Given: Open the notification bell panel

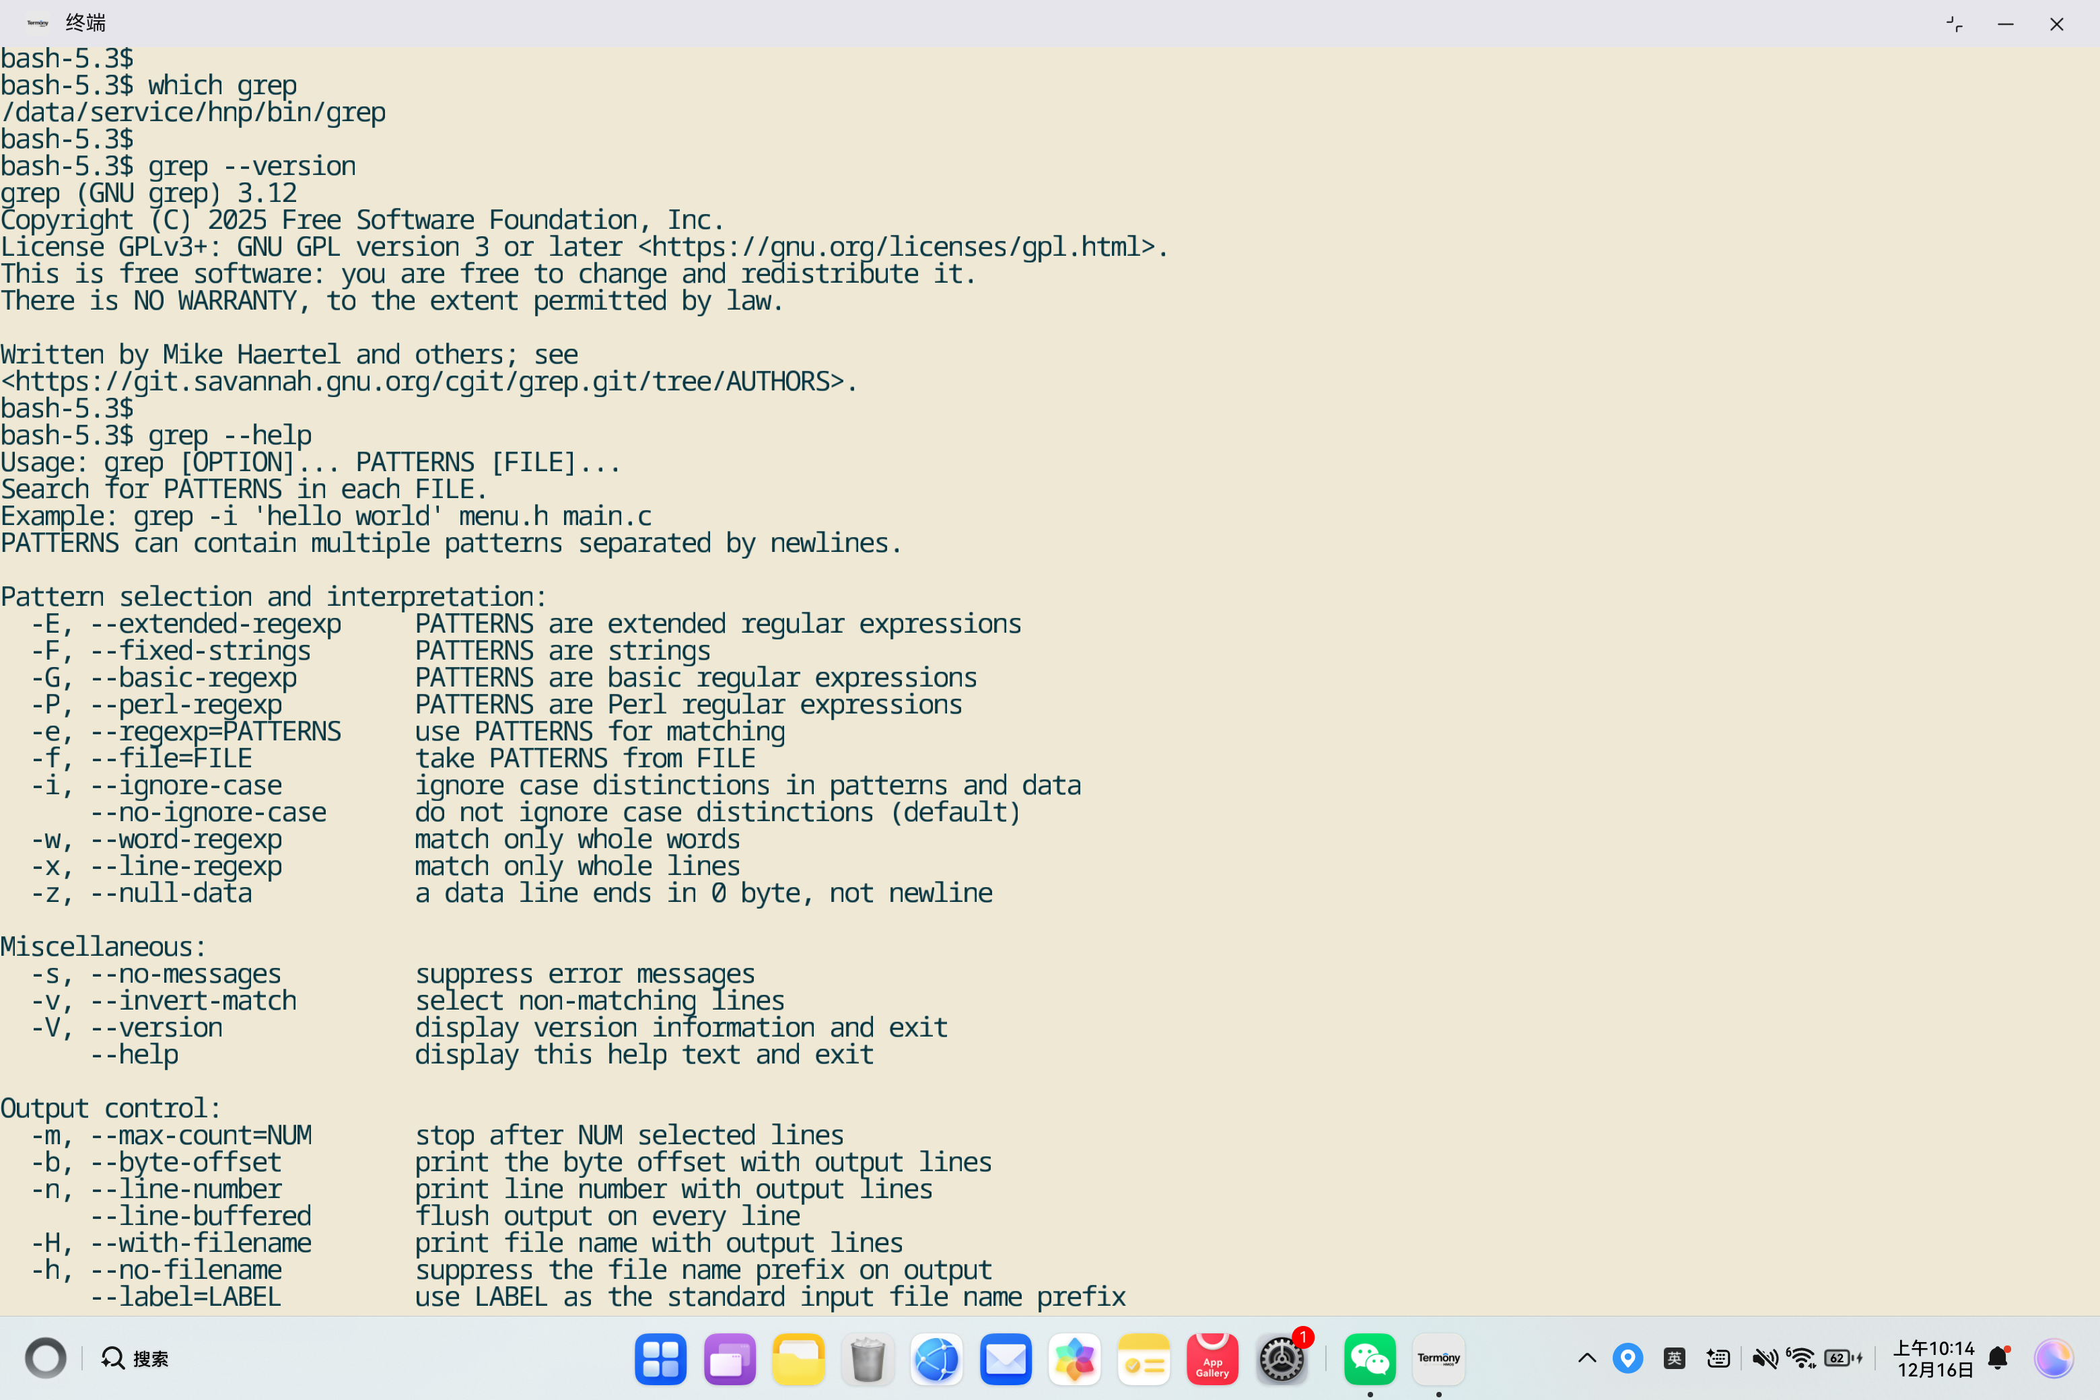Looking at the screenshot, I should (1998, 1358).
